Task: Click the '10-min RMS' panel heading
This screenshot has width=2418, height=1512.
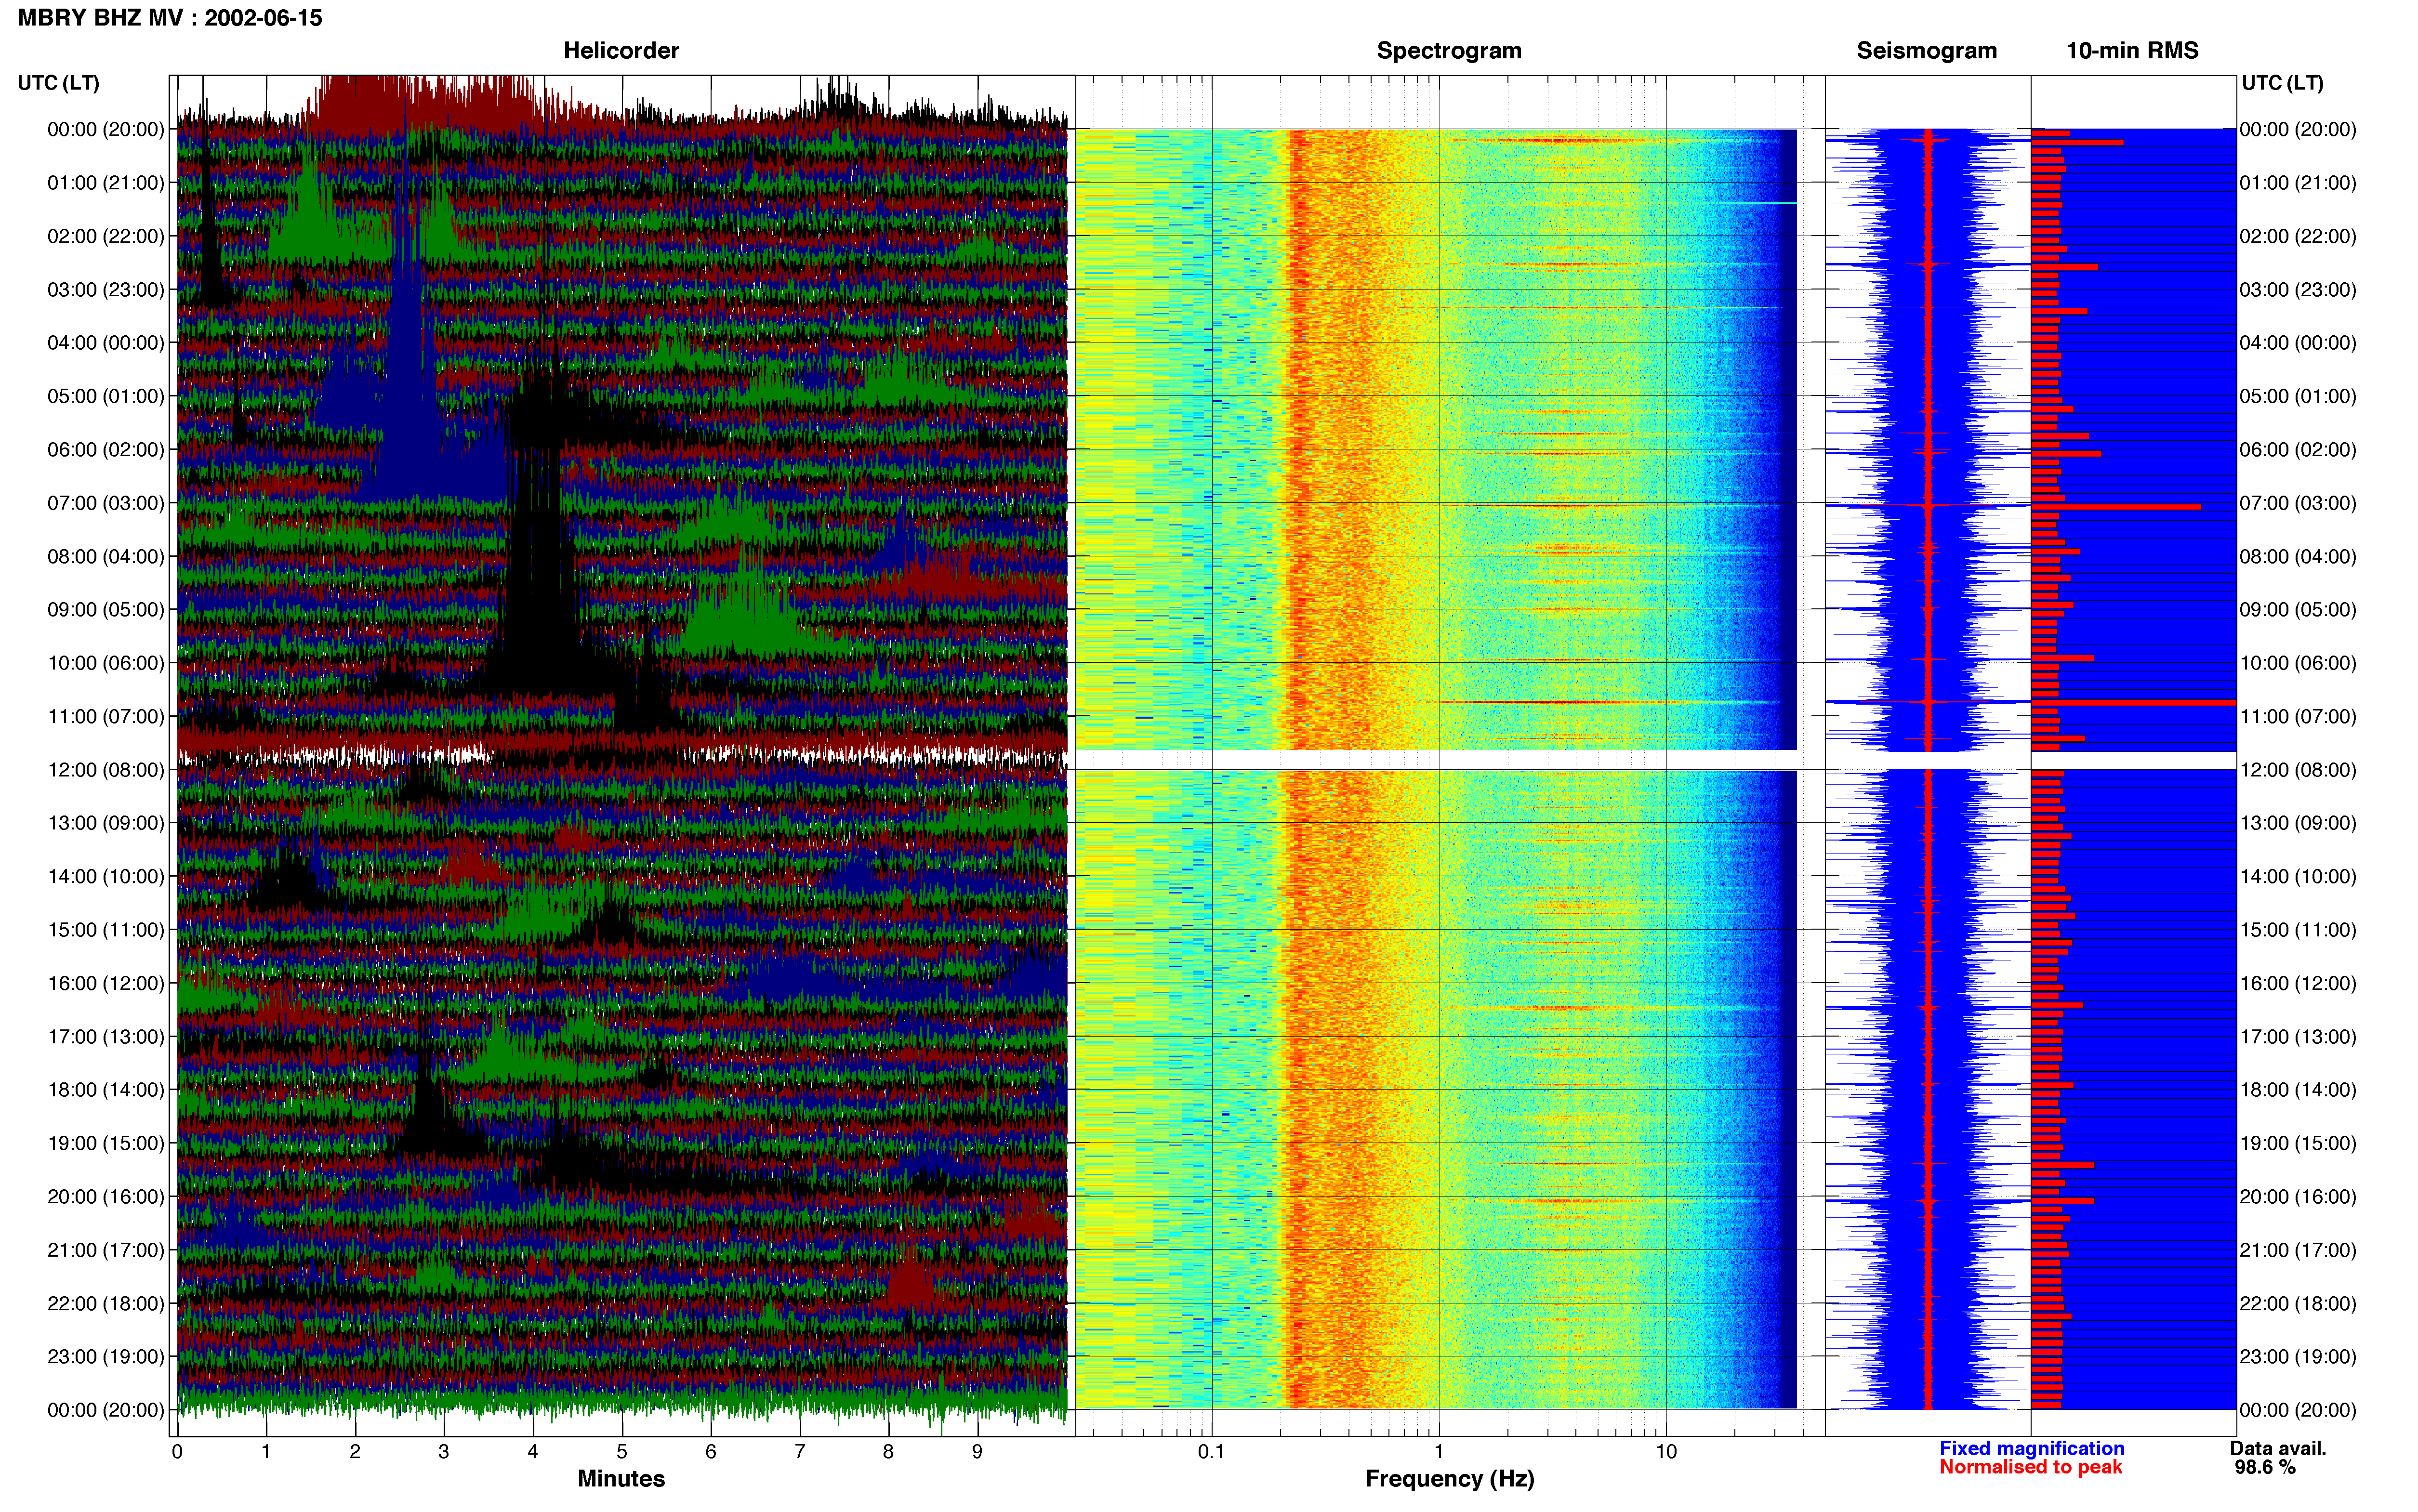Action: [x=2132, y=51]
